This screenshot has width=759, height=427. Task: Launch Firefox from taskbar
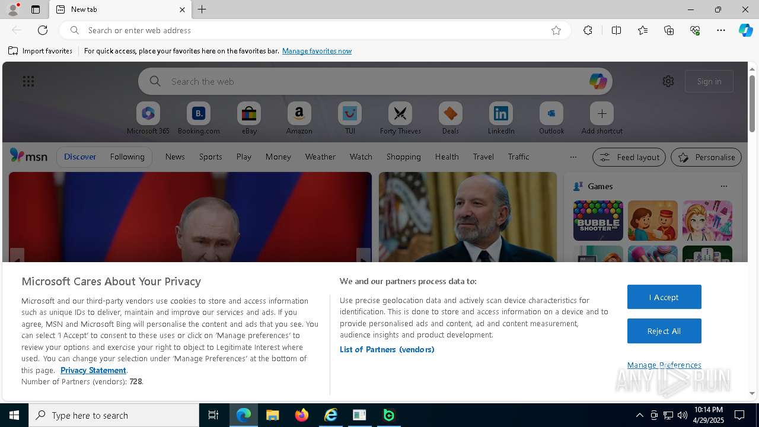301,415
